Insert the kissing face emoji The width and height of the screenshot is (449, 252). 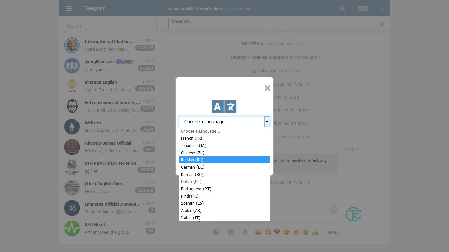[268, 232]
